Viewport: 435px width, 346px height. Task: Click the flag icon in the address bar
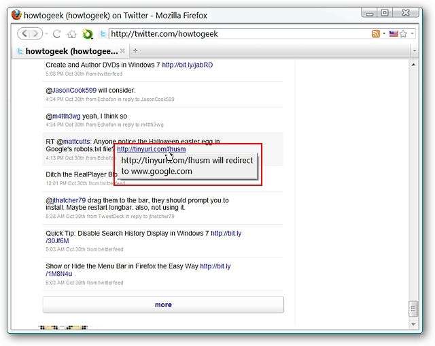pyautogui.click(x=393, y=34)
